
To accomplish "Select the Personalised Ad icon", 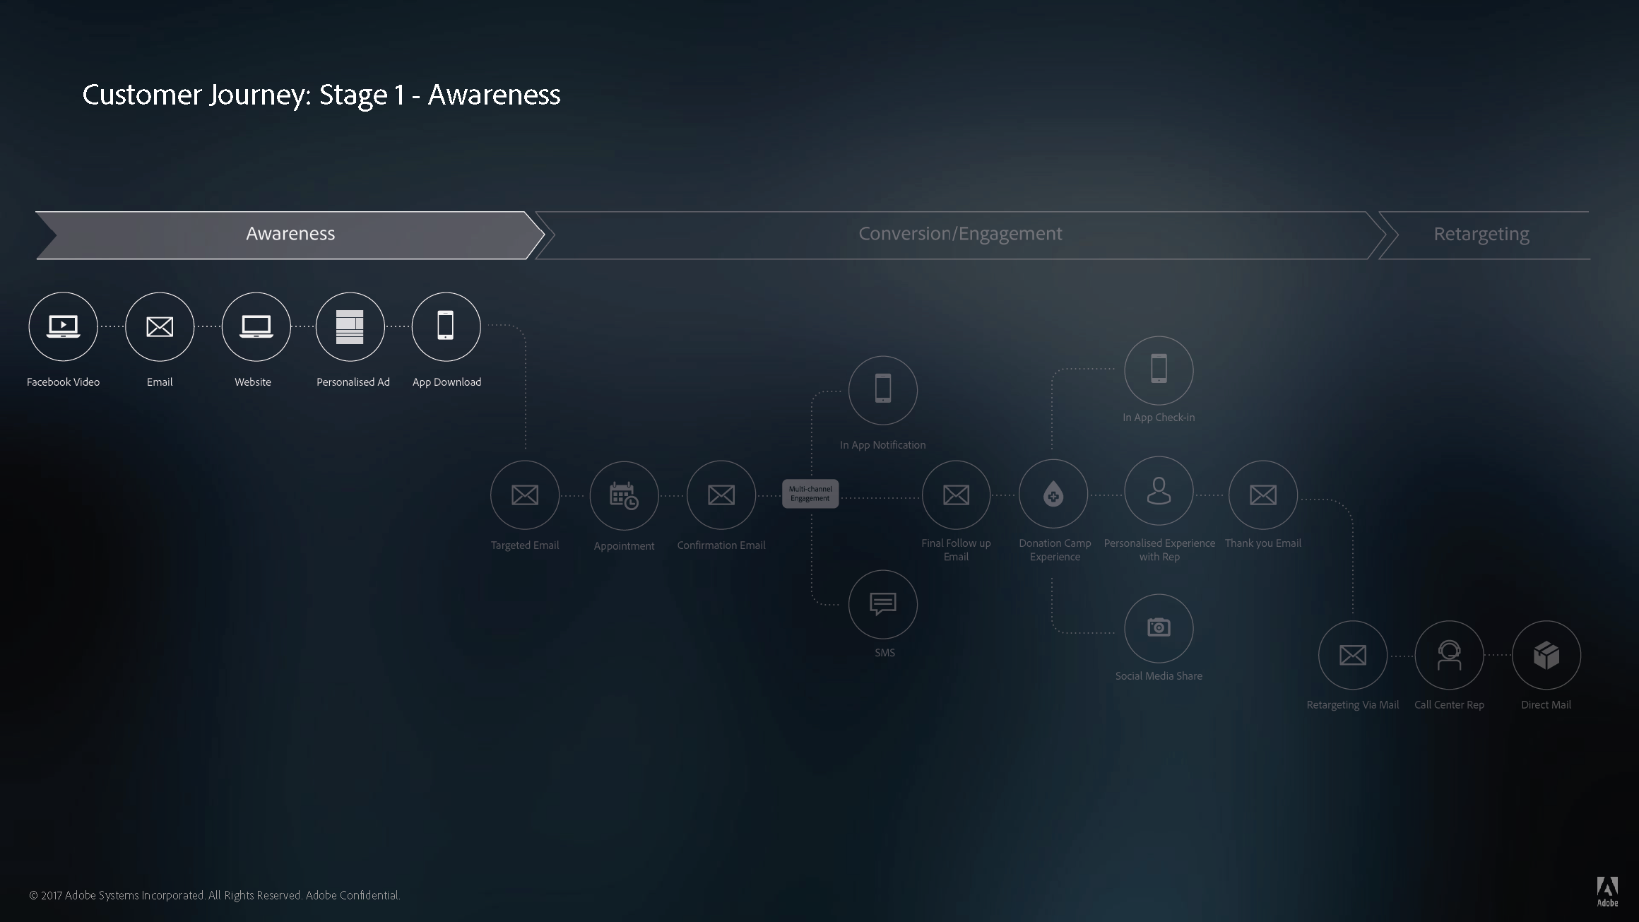I will coord(350,326).
